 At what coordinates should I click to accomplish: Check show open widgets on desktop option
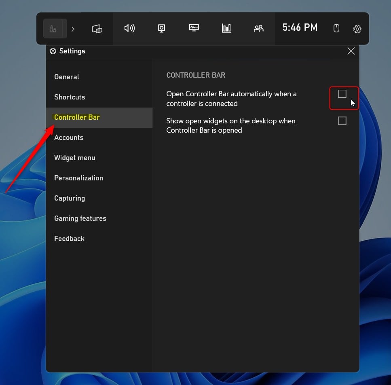[342, 120]
